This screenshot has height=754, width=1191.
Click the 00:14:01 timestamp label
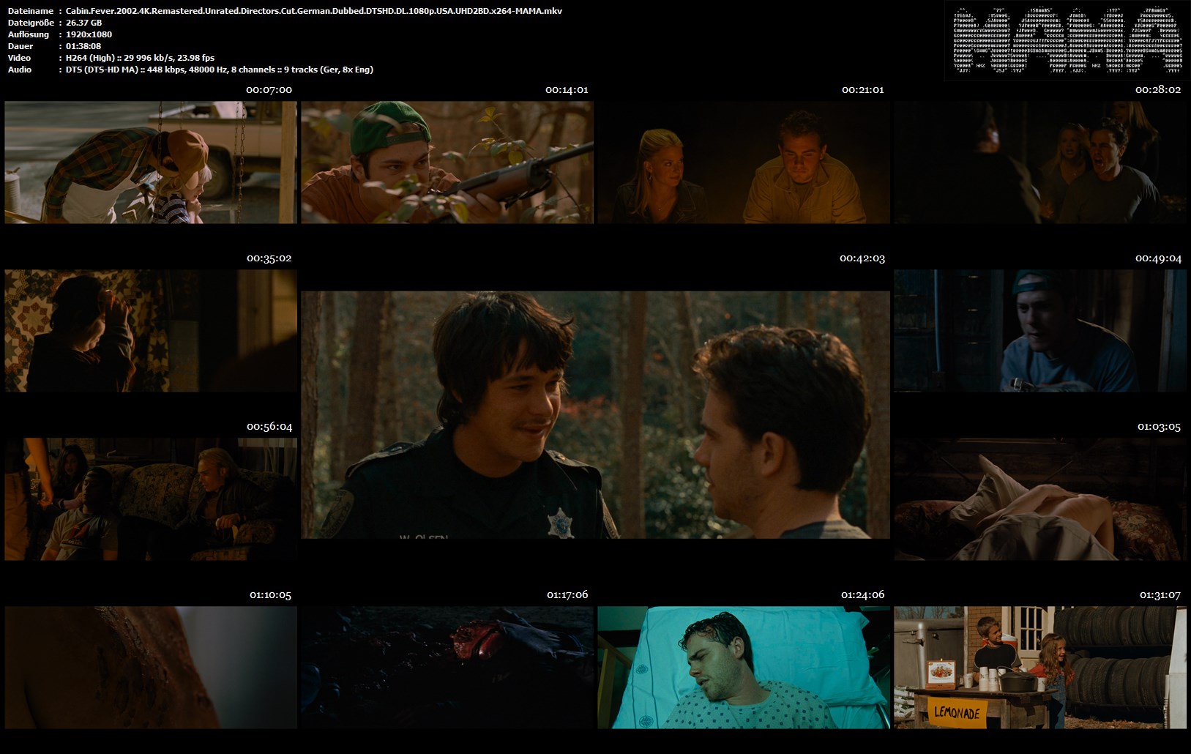567,90
